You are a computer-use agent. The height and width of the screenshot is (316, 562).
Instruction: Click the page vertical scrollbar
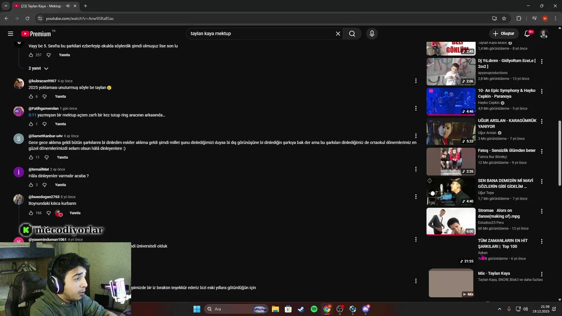[x=559, y=154]
